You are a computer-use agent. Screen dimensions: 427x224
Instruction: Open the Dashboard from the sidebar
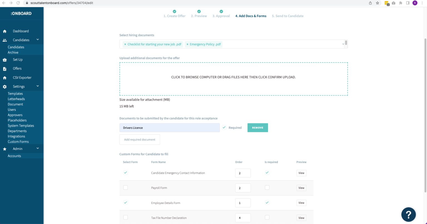[4, 31]
